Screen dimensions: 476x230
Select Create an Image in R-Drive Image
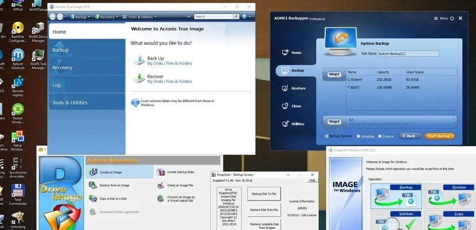tap(119, 172)
